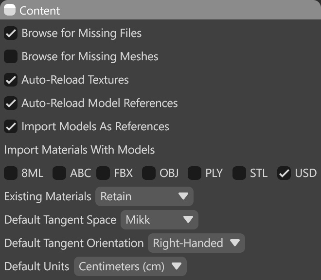Enable ABC material import checkbox
The image size is (321, 280).
(59, 173)
